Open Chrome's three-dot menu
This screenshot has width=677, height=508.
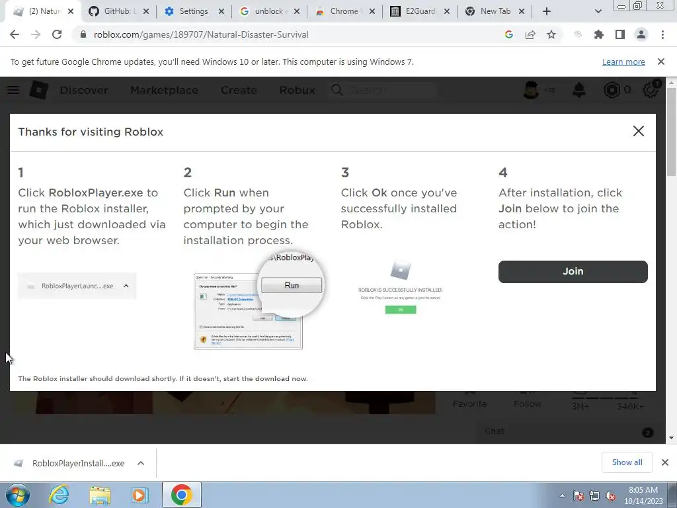pos(662,34)
